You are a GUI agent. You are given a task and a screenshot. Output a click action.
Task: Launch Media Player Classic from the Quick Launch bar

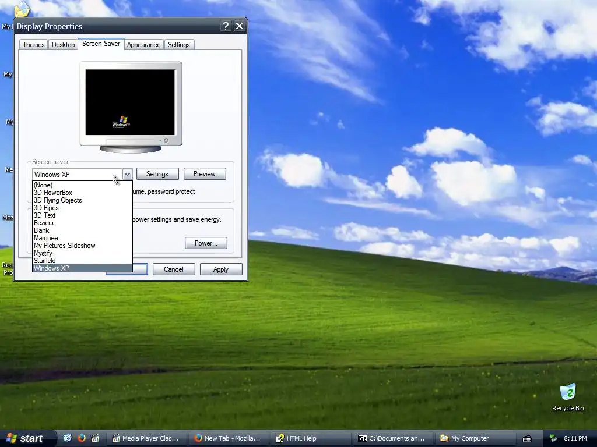pos(95,438)
